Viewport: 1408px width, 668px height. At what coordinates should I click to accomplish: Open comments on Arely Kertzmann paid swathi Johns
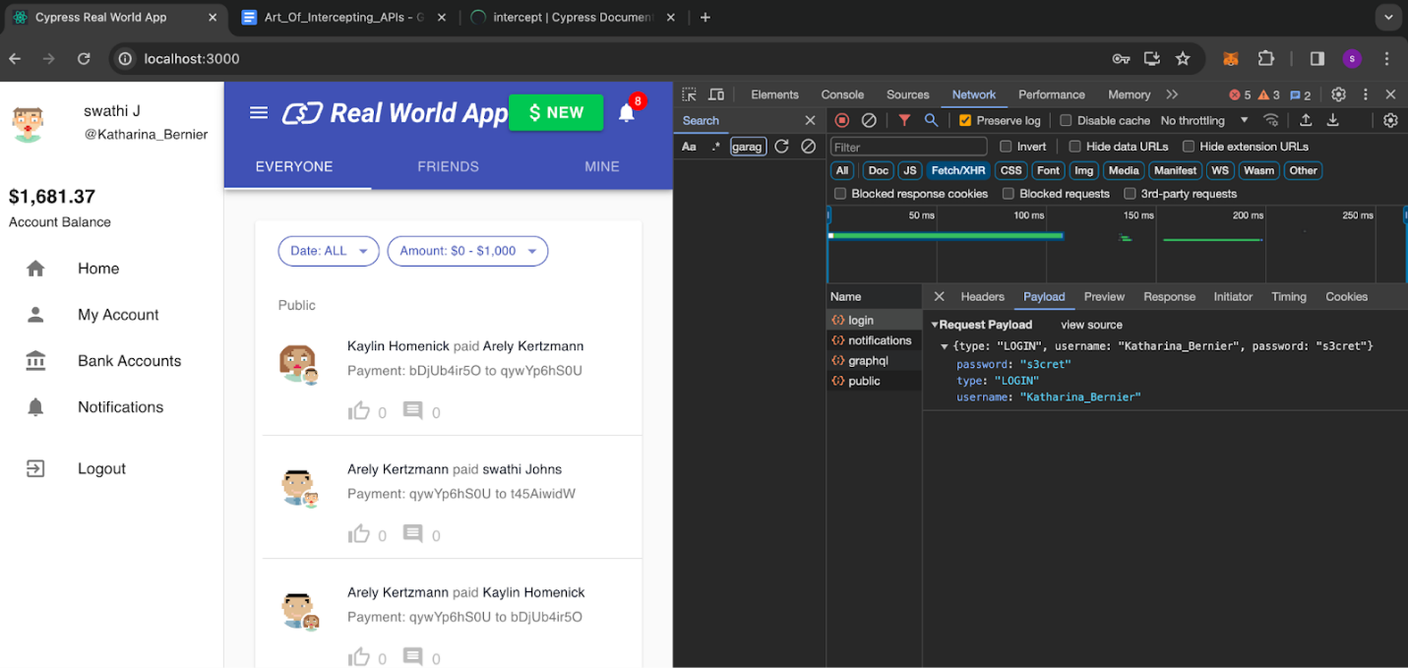[413, 534]
